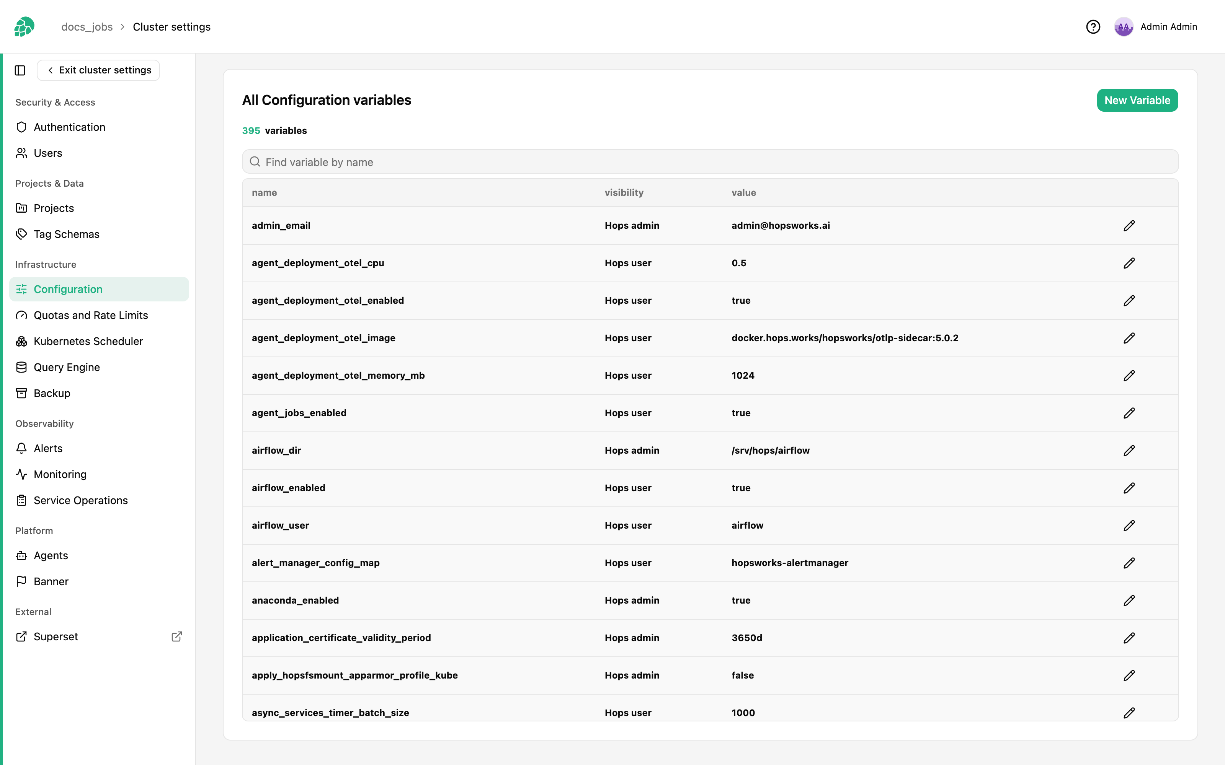Click the New Variable button
Viewport: 1225px width, 765px height.
click(1137, 100)
